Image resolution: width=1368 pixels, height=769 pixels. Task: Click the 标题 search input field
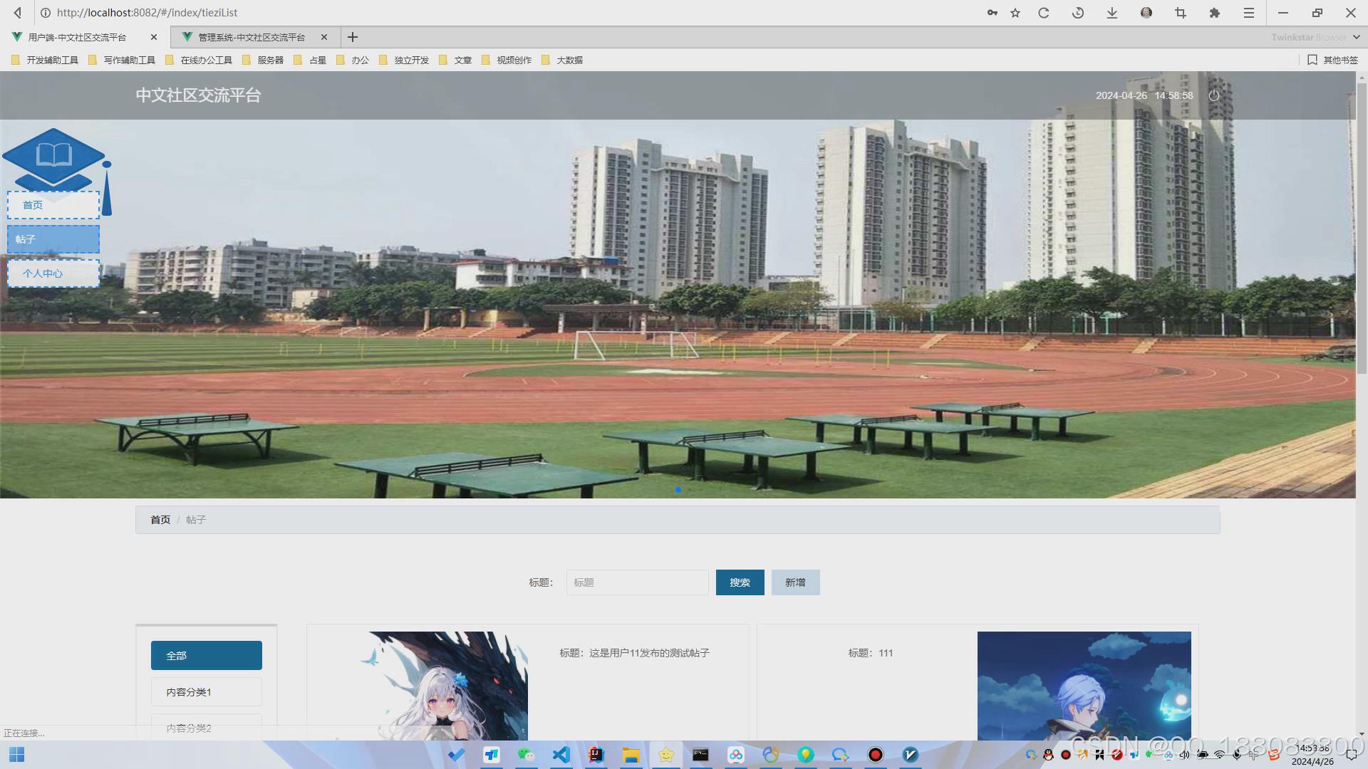[x=637, y=582]
